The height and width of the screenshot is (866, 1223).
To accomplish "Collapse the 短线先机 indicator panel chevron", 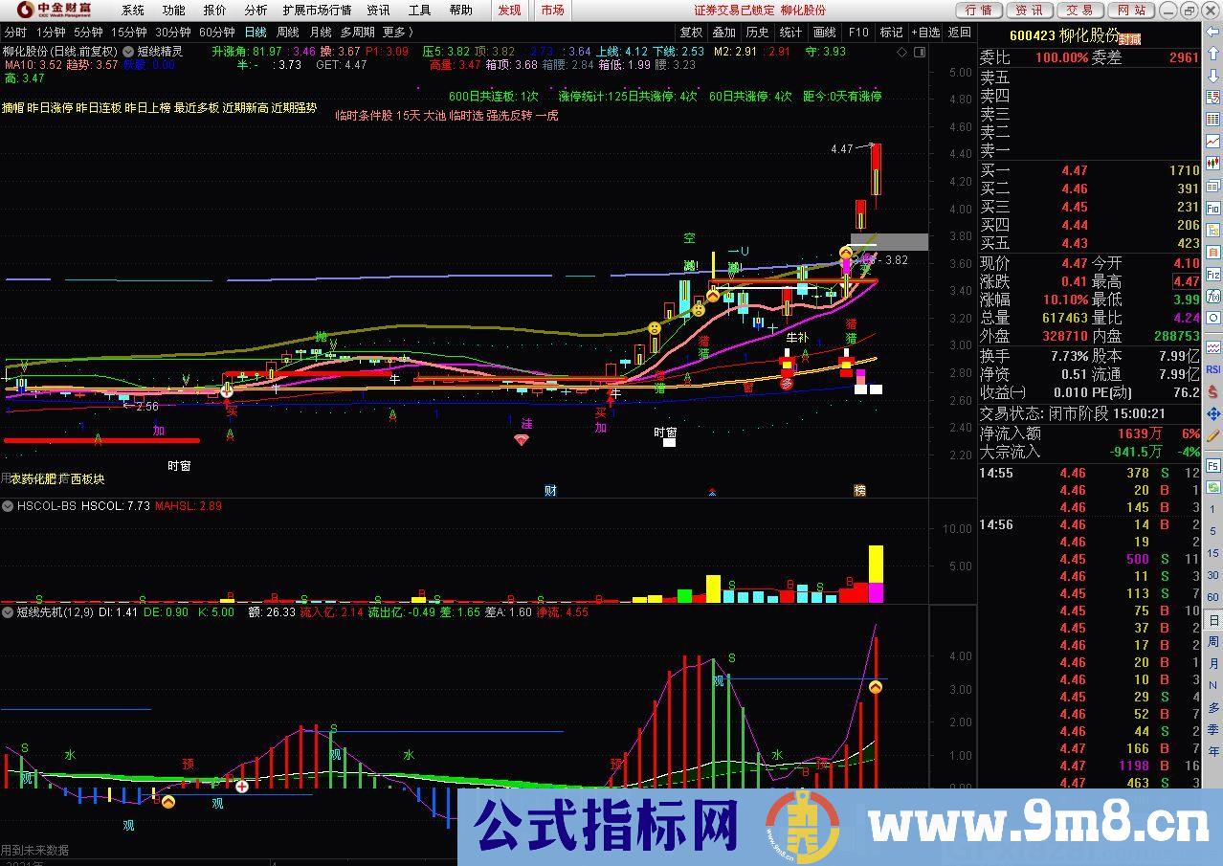I will pyautogui.click(x=9, y=611).
